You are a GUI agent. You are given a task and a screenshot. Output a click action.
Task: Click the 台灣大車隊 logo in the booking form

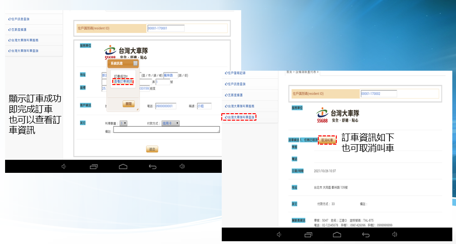126,52
